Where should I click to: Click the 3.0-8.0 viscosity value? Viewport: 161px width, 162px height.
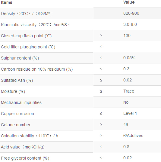[130, 24]
